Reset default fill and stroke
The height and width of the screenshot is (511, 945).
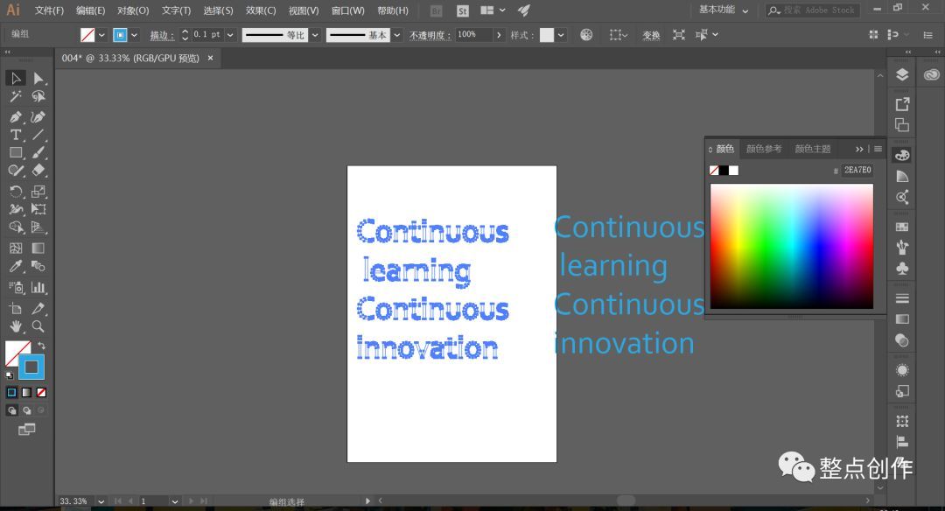10,374
